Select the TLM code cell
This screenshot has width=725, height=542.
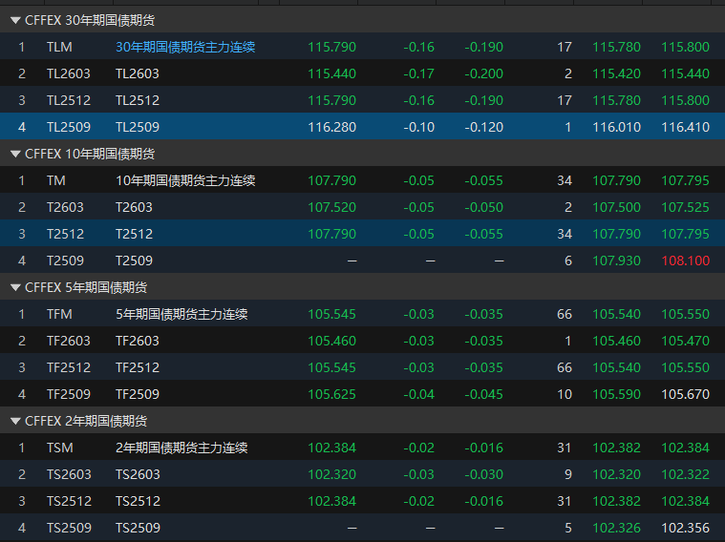59,47
